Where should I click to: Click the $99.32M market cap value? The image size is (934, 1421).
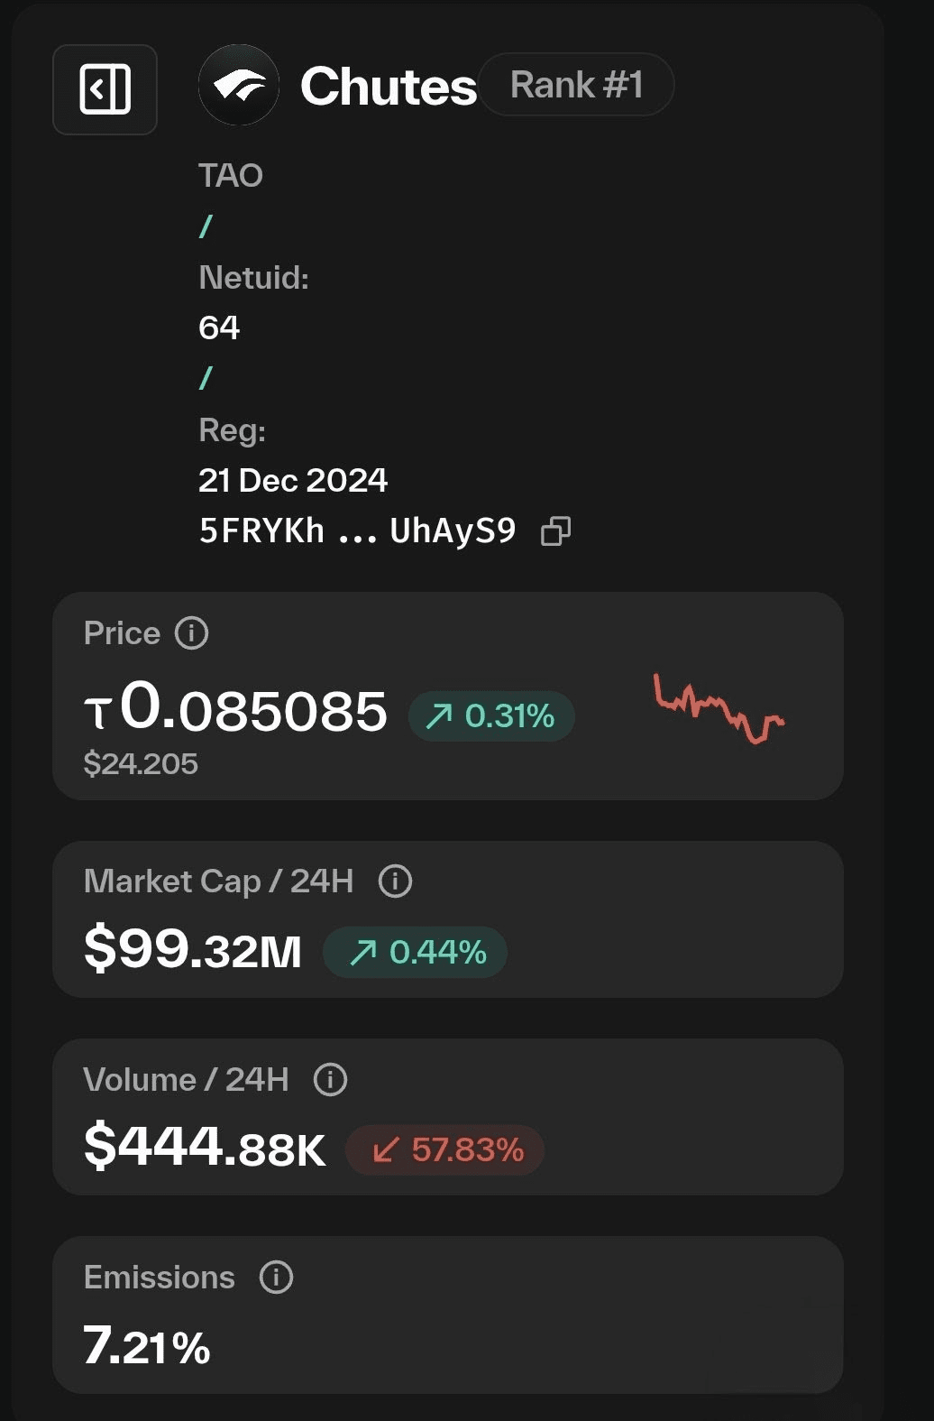pyautogui.click(x=193, y=950)
